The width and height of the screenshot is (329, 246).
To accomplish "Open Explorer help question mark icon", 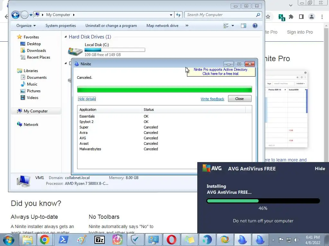I will point(255,26).
